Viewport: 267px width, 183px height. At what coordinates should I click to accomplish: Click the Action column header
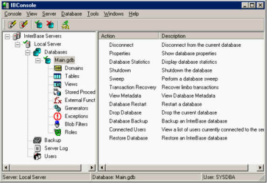point(128,36)
